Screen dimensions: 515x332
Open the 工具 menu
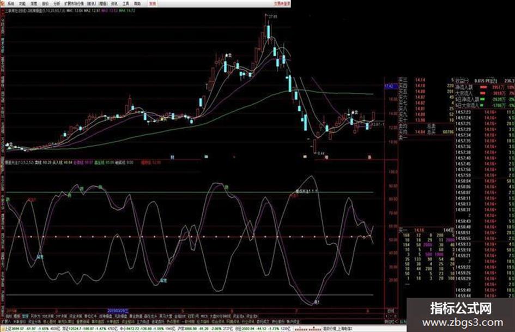point(126,4)
